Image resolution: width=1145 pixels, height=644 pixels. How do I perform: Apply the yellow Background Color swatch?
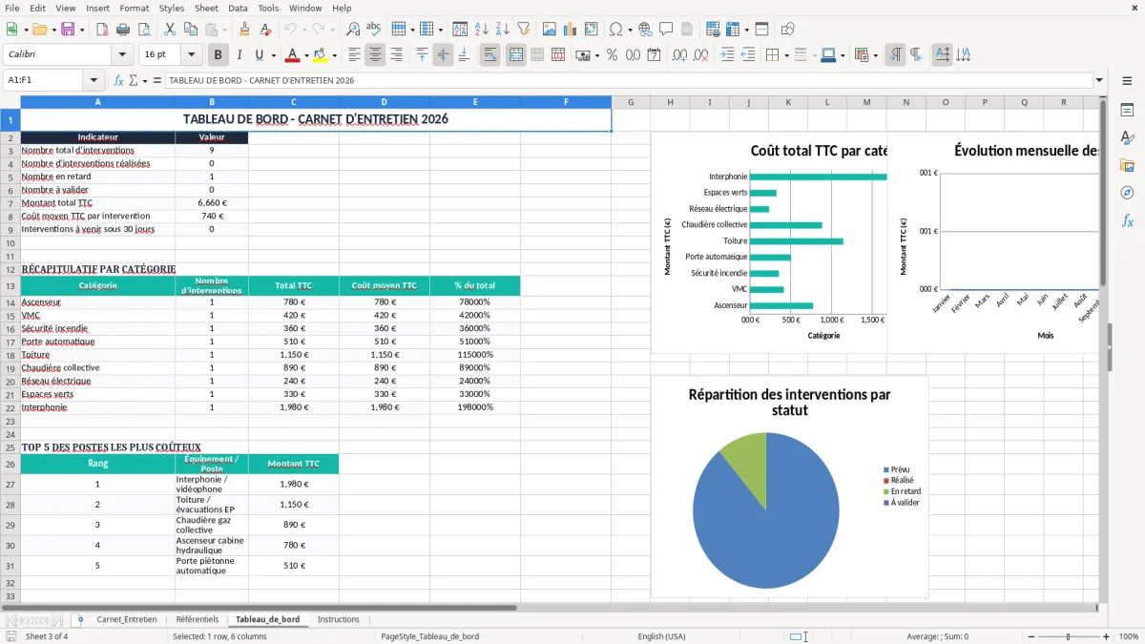pyautogui.click(x=321, y=55)
